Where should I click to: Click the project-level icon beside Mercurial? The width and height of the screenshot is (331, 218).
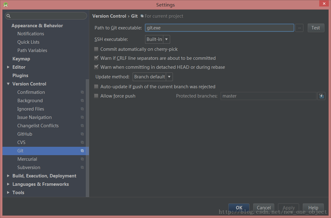click(82, 159)
